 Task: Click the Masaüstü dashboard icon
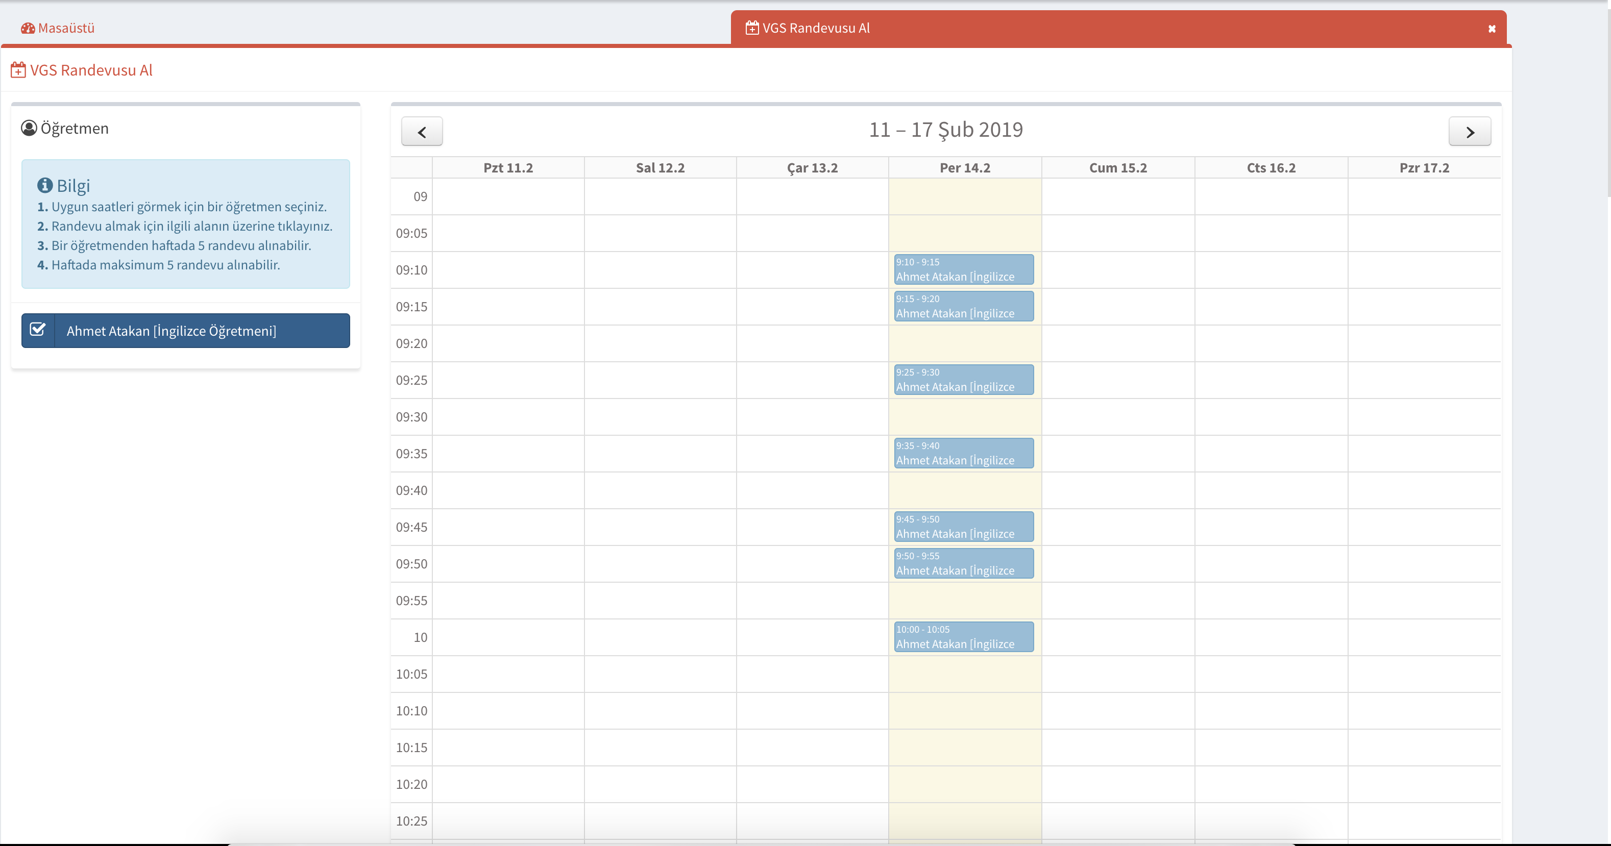pos(28,28)
